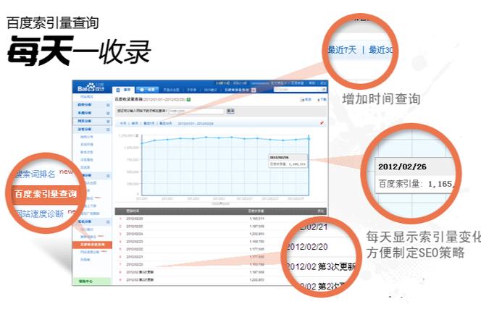481x317 pixels.
Task: Open the site selector dropdown in header
Action: [300, 89]
